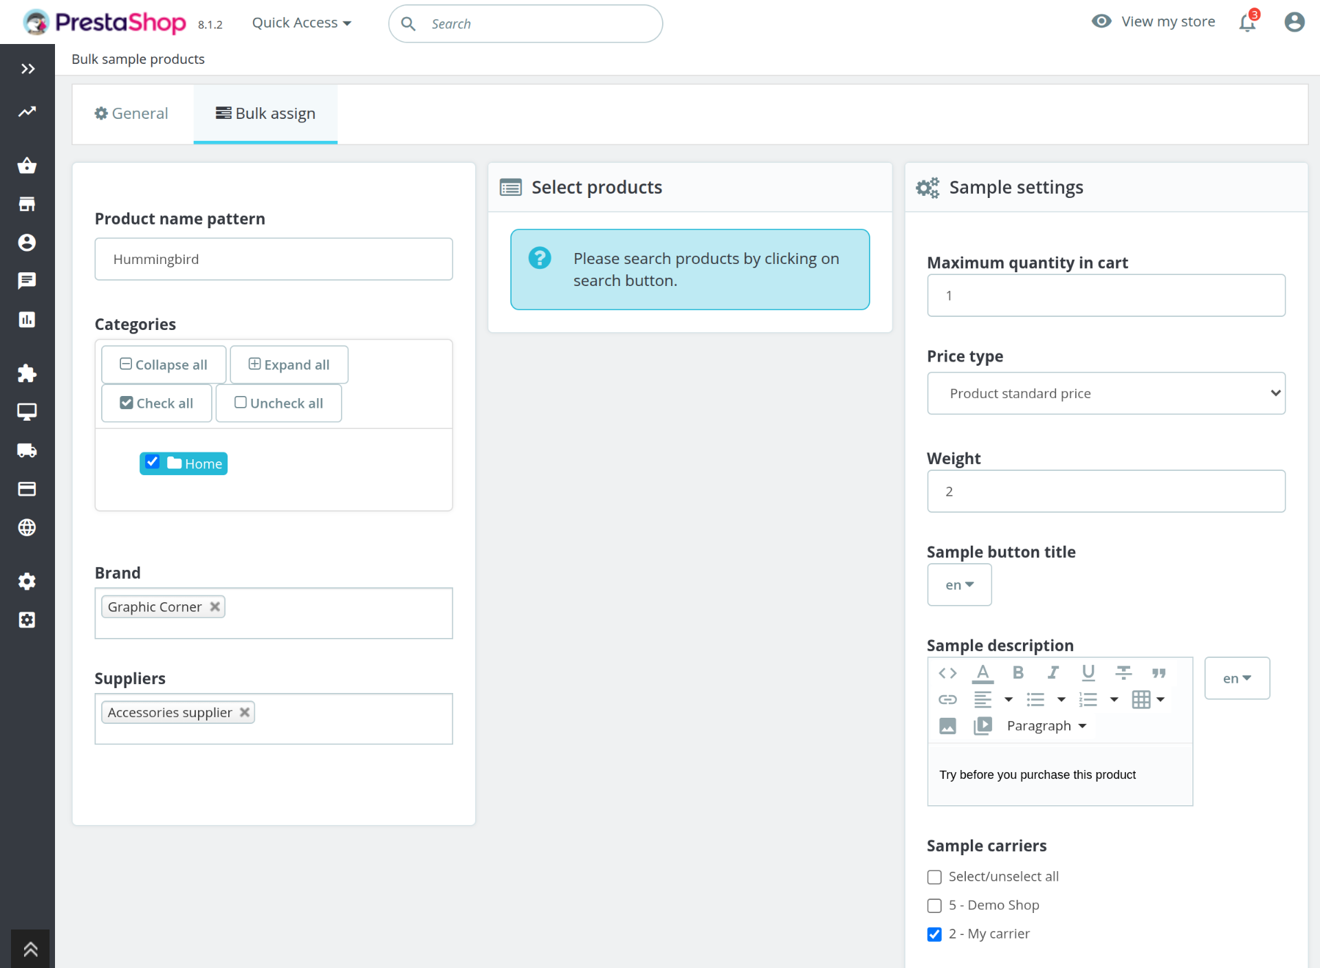Click the blockquote icon in editor toolbar
Viewport: 1320px width, 968px height.
[1158, 672]
